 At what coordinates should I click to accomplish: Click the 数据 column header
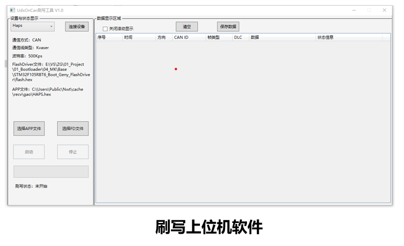point(282,37)
